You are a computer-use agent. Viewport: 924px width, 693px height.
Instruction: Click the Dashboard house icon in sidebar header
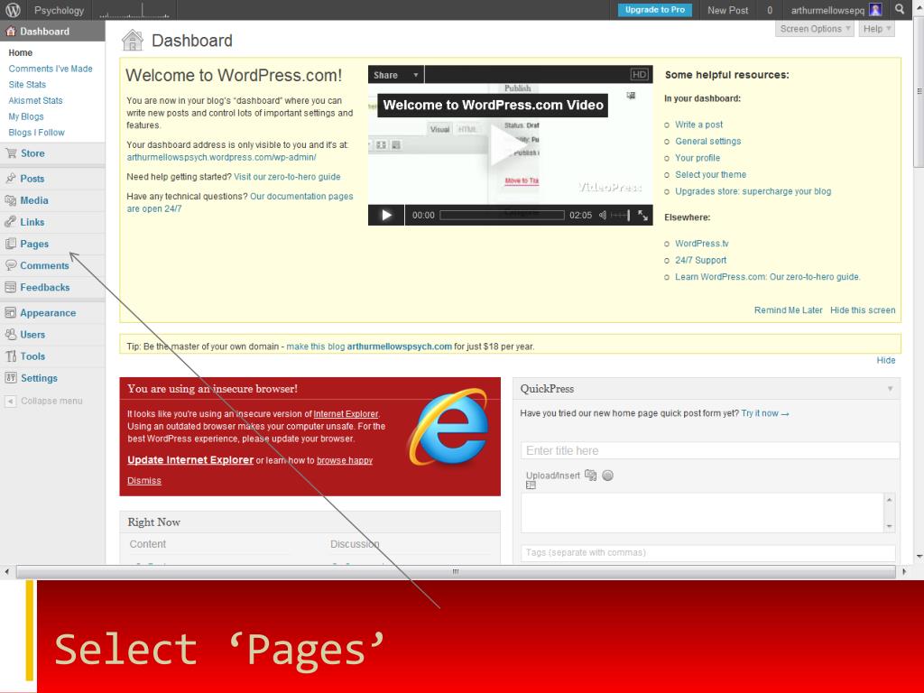(11, 32)
